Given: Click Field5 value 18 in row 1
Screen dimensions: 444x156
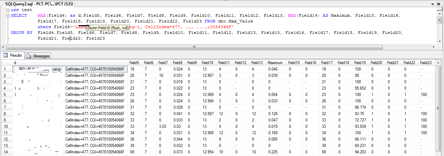Looking at the screenshot, I should 136,69.
